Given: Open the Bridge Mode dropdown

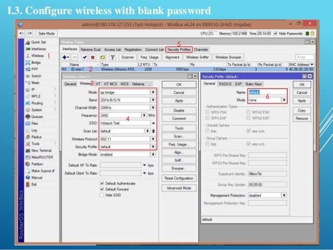Looking at the screenshot, I should [x=153, y=154].
